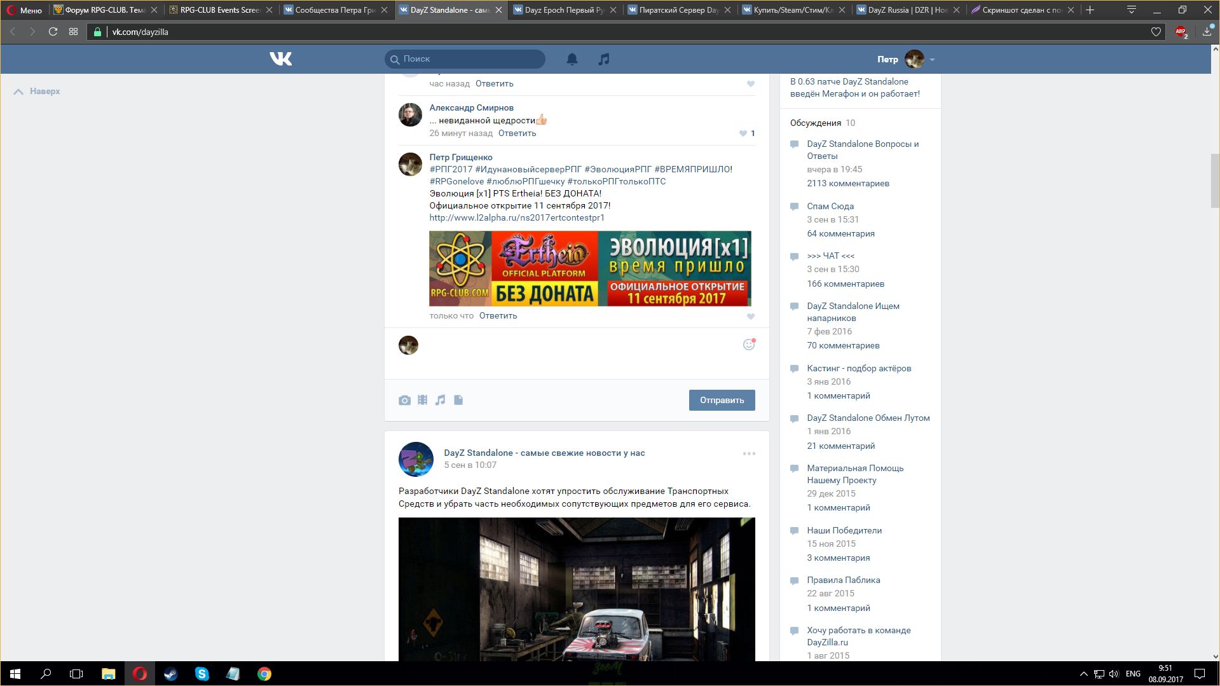This screenshot has width=1220, height=686.
Task: Expand the Петр profile dropdown arrow
Action: (932, 60)
